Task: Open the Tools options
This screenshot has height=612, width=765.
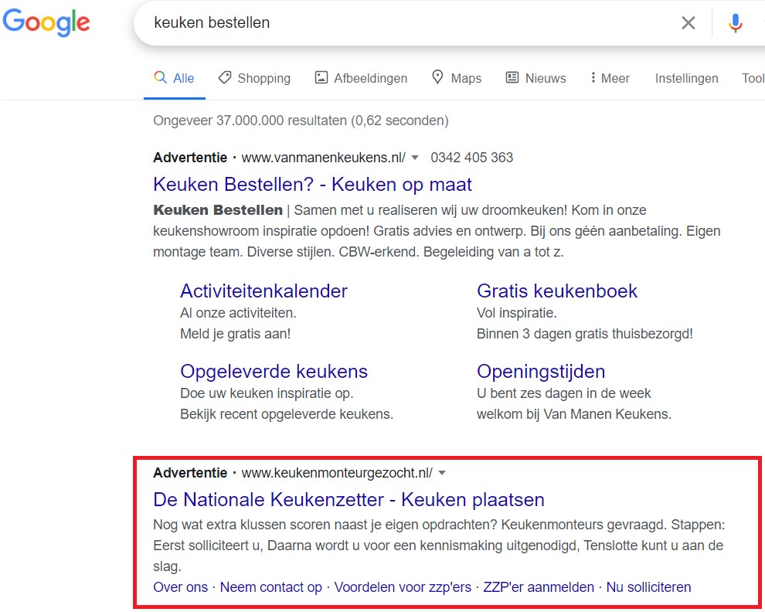Action: tap(753, 77)
